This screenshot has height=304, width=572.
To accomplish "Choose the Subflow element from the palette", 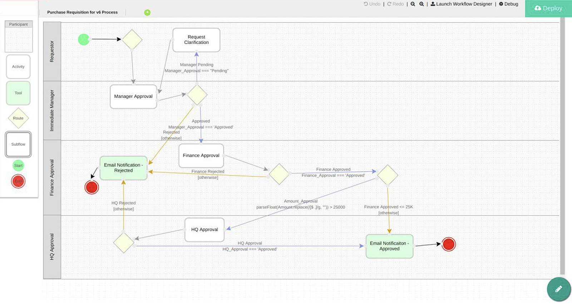I will click(18, 144).
